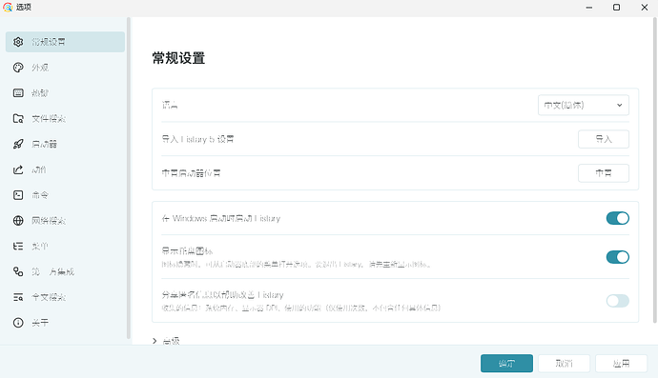Click 导入 to import Listary 5 settings
658x378 pixels.
click(x=604, y=139)
